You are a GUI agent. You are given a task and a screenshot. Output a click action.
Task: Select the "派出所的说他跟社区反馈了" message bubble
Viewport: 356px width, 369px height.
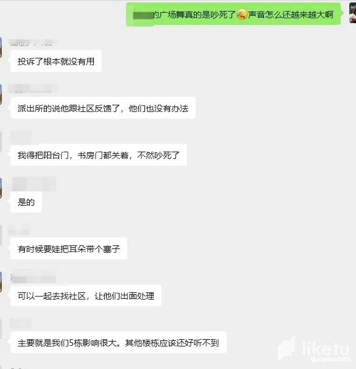tap(103, 108)
